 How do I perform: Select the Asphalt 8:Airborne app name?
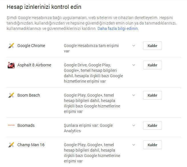tap(34, 65)
